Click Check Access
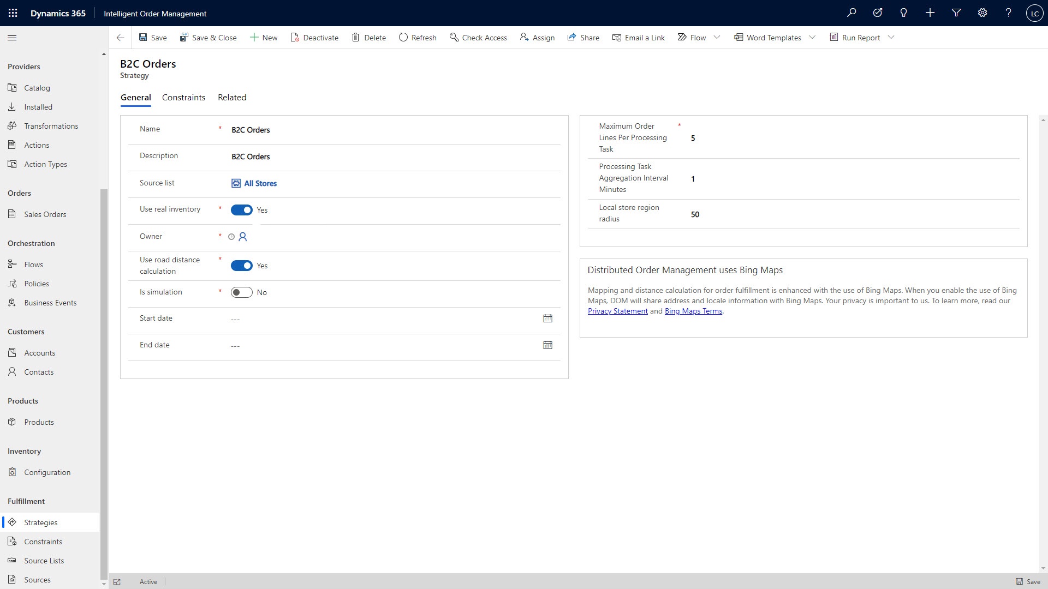Screen dimensions: 1048x589 click(x=478, y=38)
